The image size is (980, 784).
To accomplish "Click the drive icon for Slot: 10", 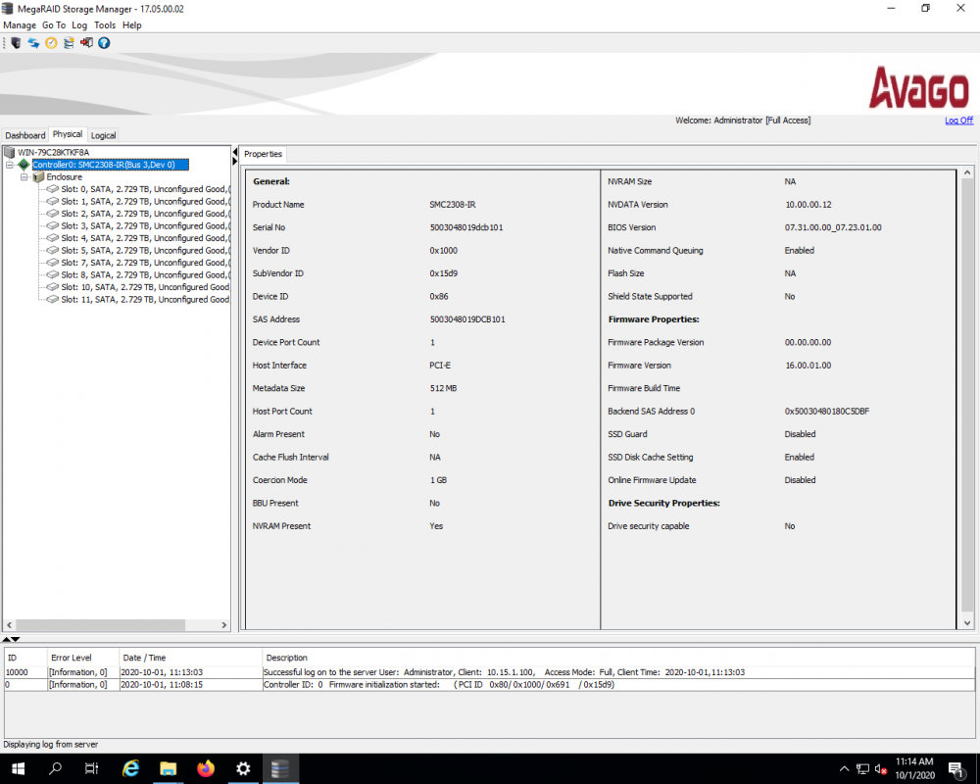I will 53,287.
